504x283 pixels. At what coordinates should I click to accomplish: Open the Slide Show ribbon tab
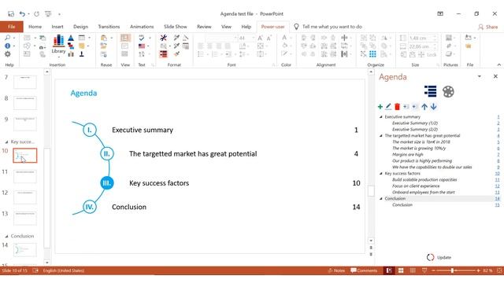pos(175,27)
